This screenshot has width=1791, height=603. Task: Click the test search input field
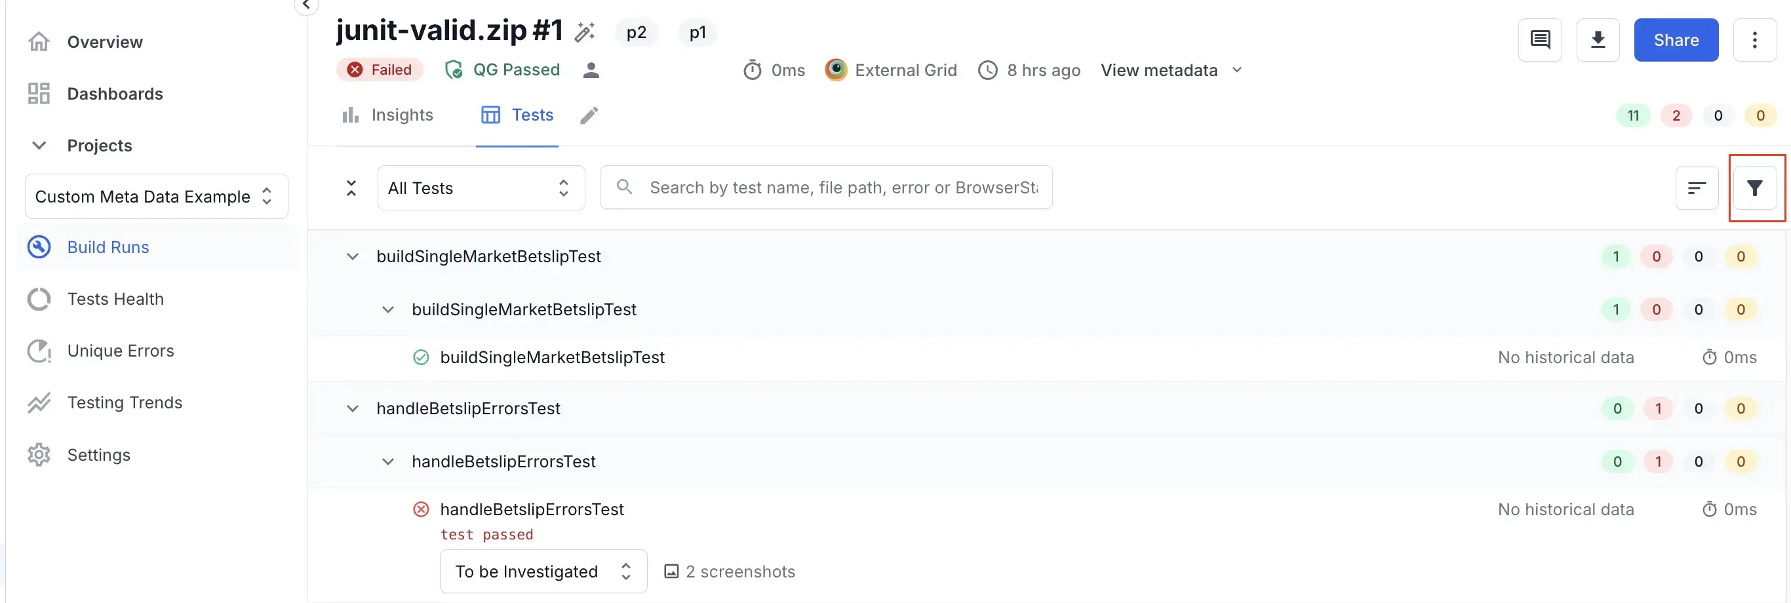tap(842, 188)
